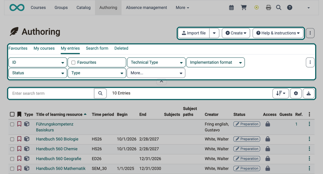Bookmark the Führungskompetenz Basiskurs entry
The image size is (323, 174).
click(x=19, y=124)
